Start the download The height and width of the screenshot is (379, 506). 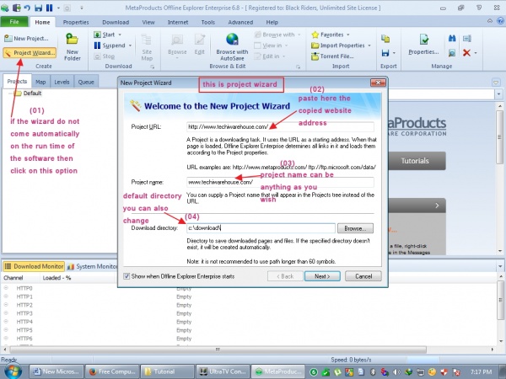105,35
